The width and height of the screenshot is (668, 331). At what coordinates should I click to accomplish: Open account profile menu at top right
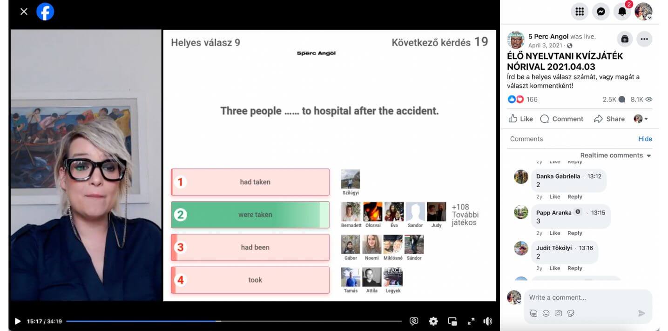point(644,12)
